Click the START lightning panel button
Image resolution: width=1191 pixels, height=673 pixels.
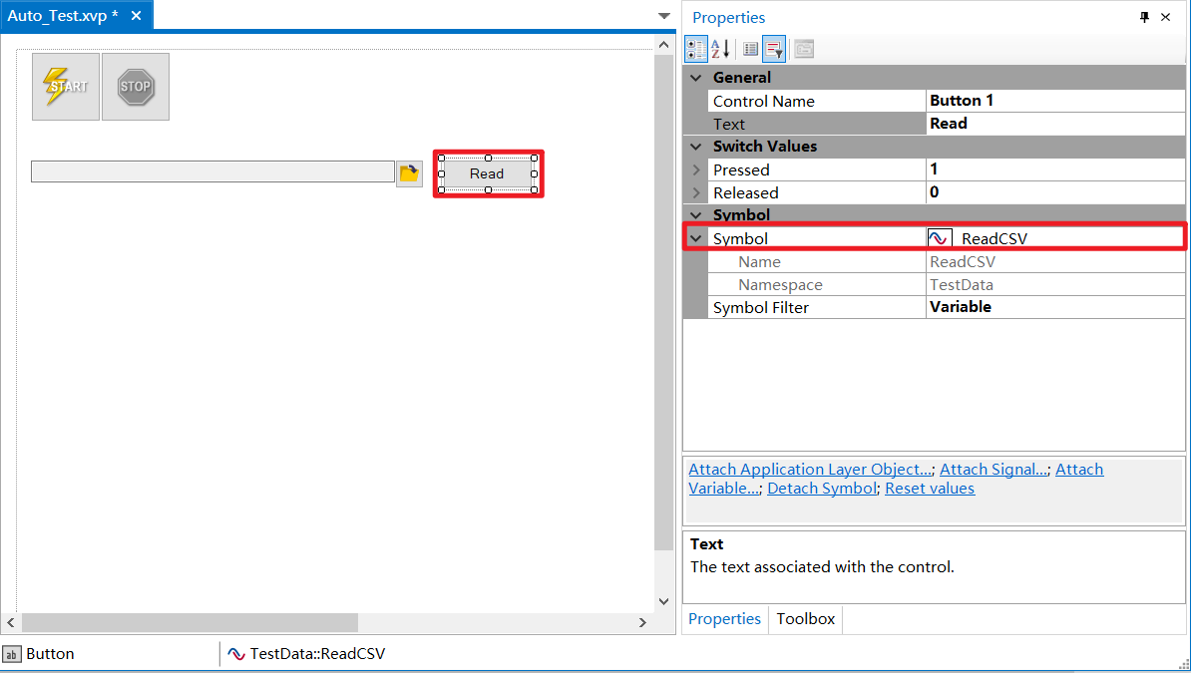tap(65, 87)
